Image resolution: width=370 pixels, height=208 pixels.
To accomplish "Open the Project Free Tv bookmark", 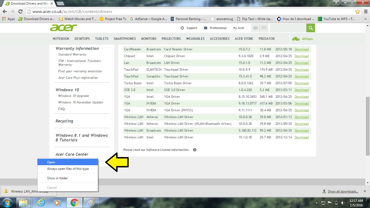I will (113, 19).
